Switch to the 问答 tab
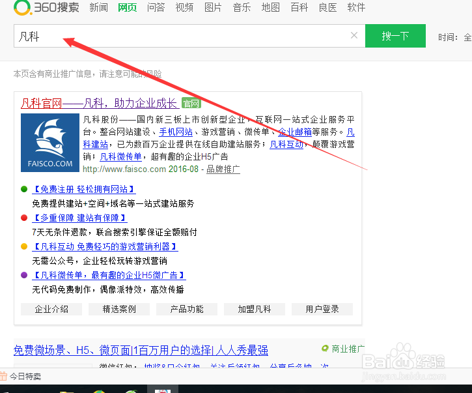Image resolution: width=472 pixels, height=393 pixels. pos(156,7)
